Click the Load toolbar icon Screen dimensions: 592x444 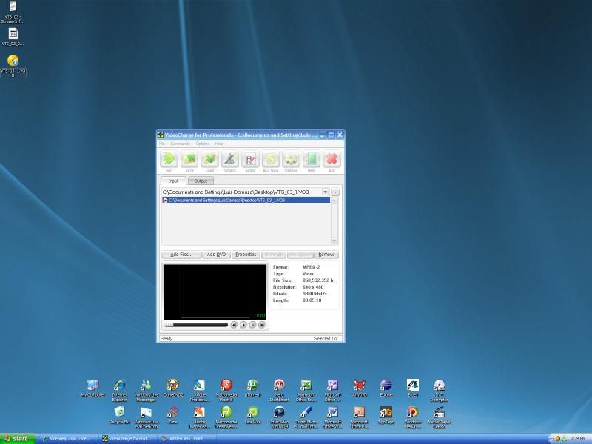209,159
